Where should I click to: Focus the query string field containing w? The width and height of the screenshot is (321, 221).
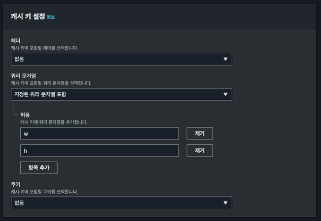tap(100, 133)
